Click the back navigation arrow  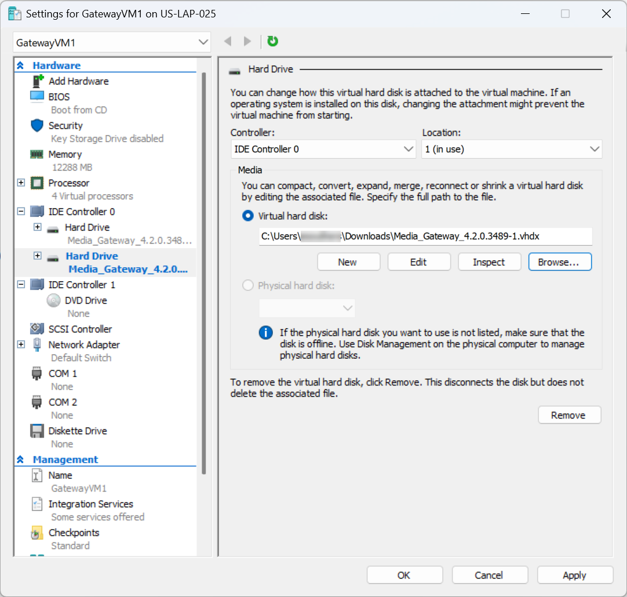tap(228, 41)
